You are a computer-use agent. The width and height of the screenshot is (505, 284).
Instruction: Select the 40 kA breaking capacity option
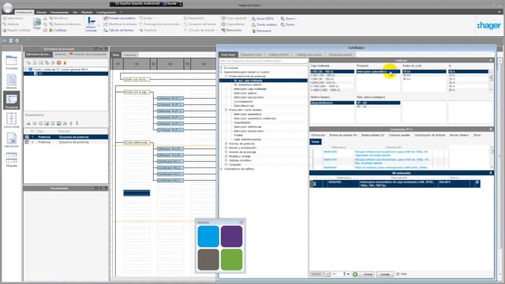pos(406,79)
